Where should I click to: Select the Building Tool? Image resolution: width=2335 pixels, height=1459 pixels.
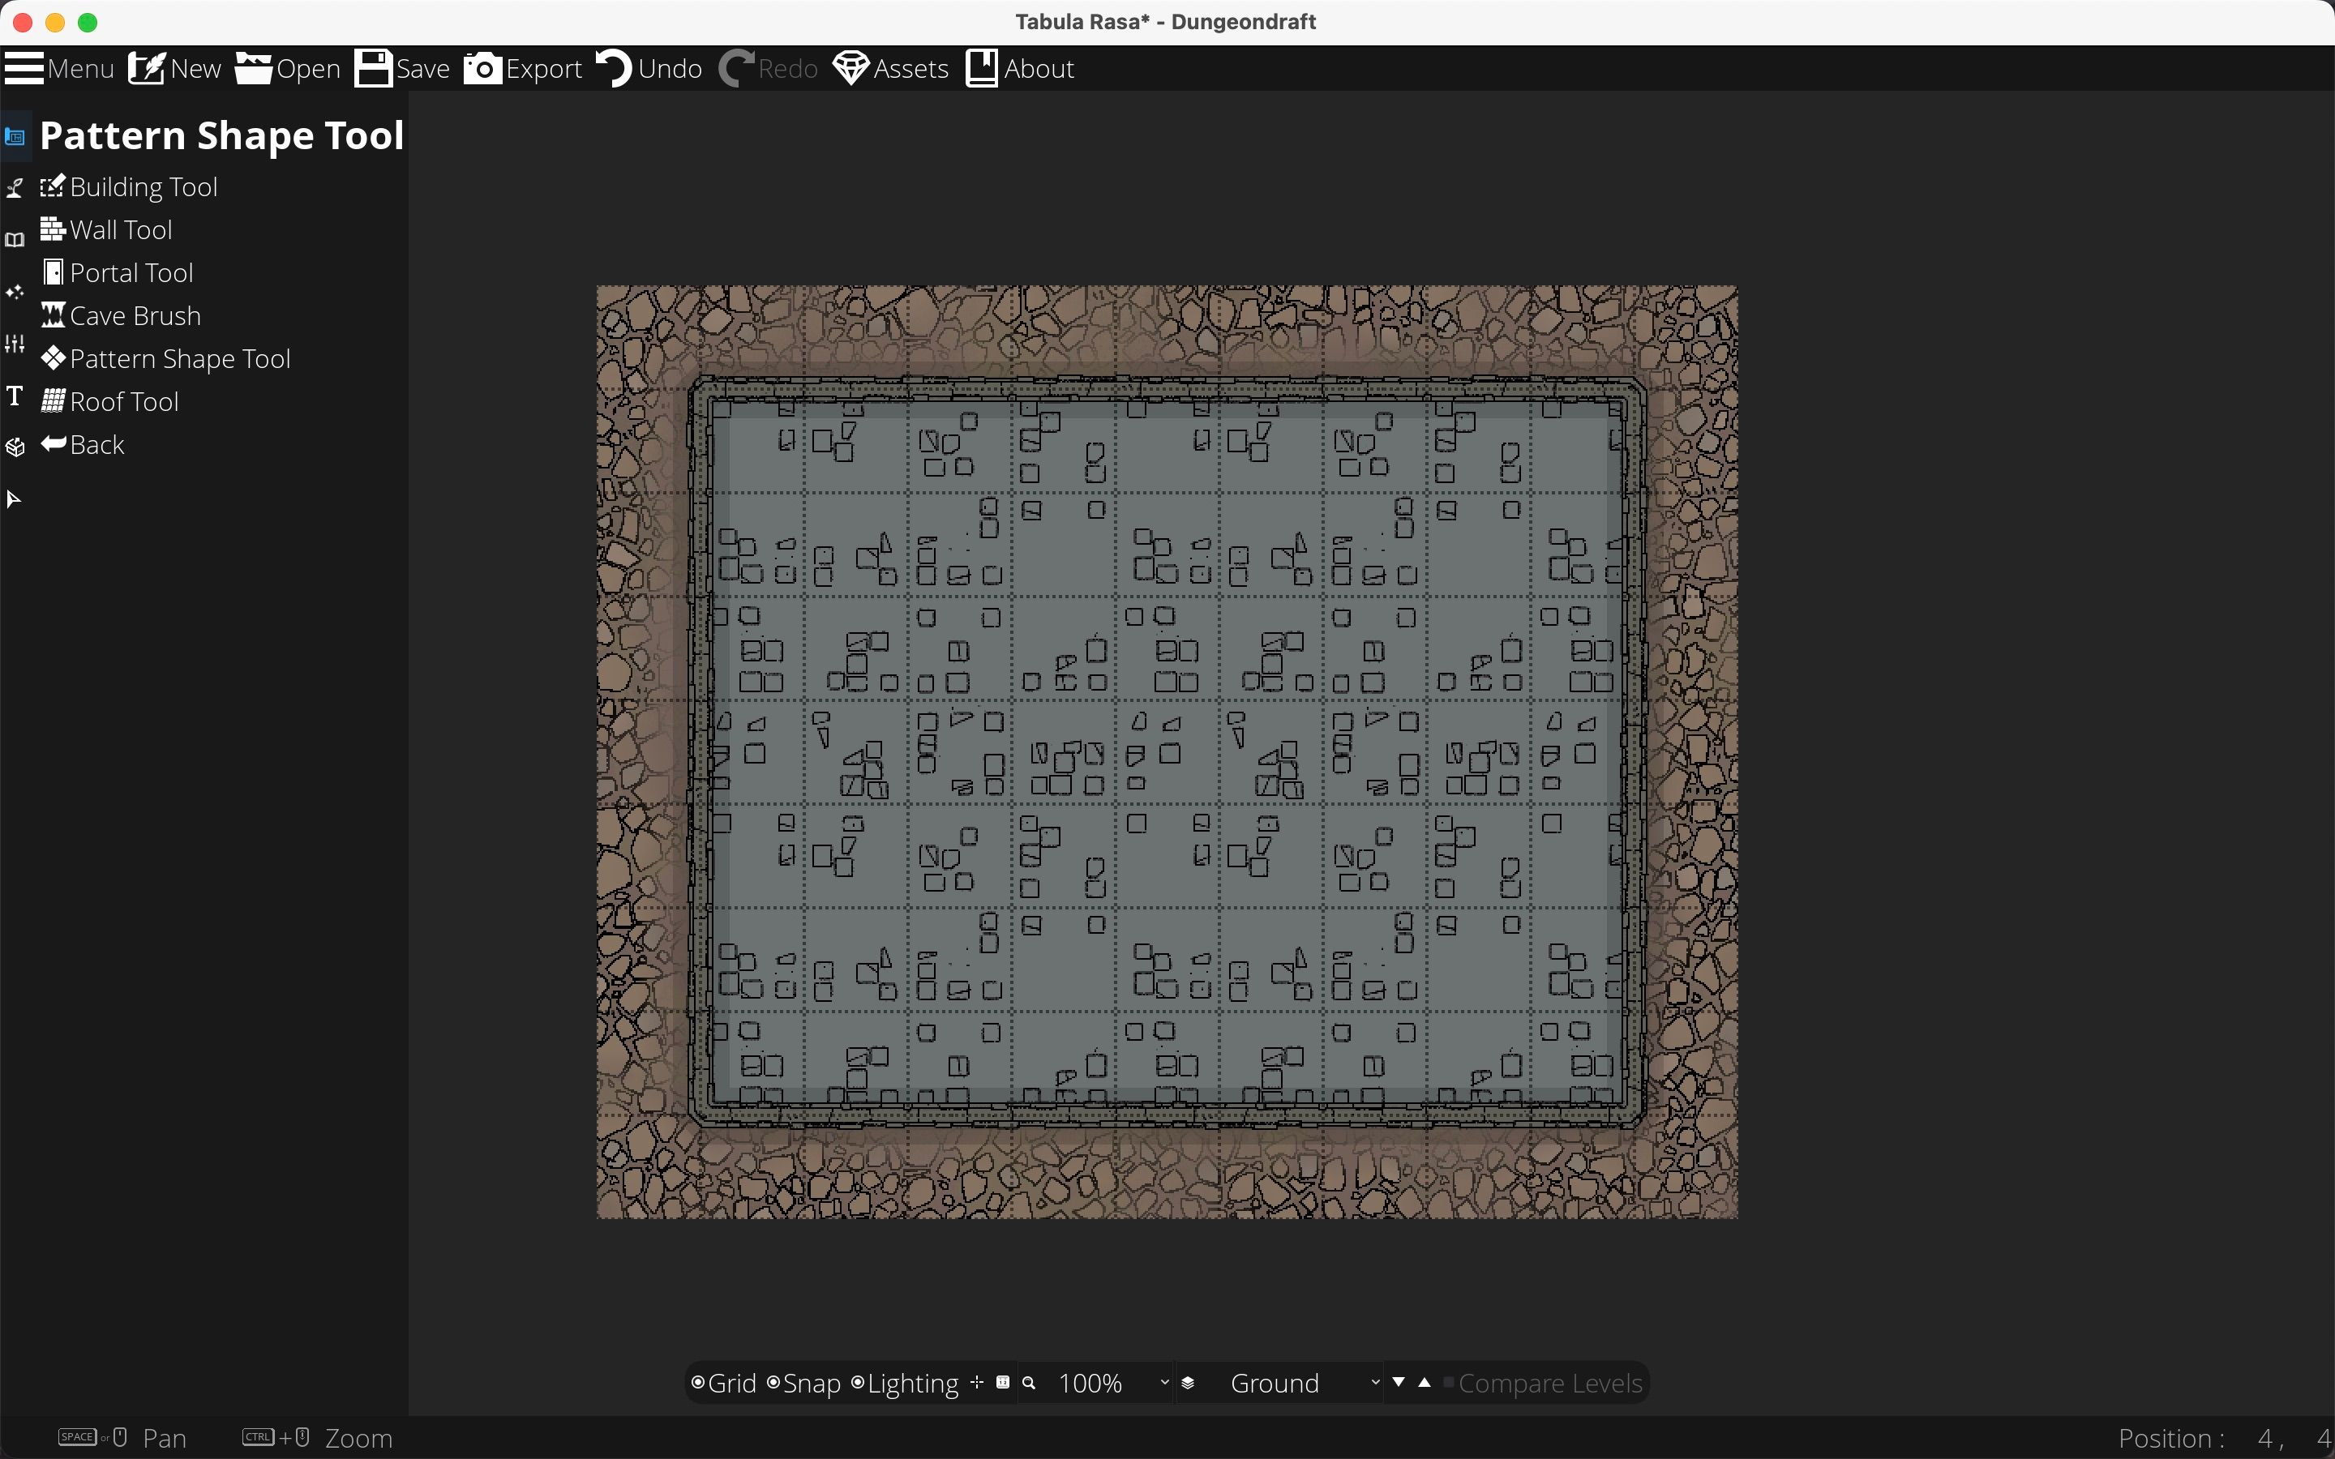(x=145, y=187)
